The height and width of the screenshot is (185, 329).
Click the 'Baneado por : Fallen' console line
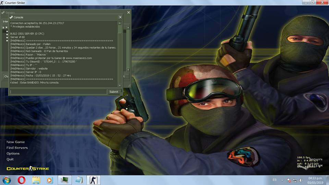pos(31,44)
